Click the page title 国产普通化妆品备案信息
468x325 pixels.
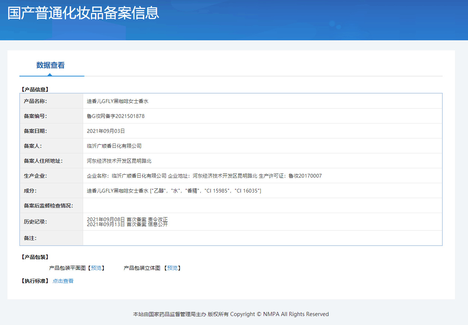(x=84, y=13)
